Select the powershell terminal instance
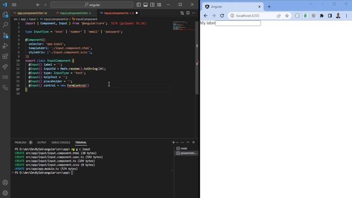The width and height of the screenshot is (352, 198). (x=186, y=153)
